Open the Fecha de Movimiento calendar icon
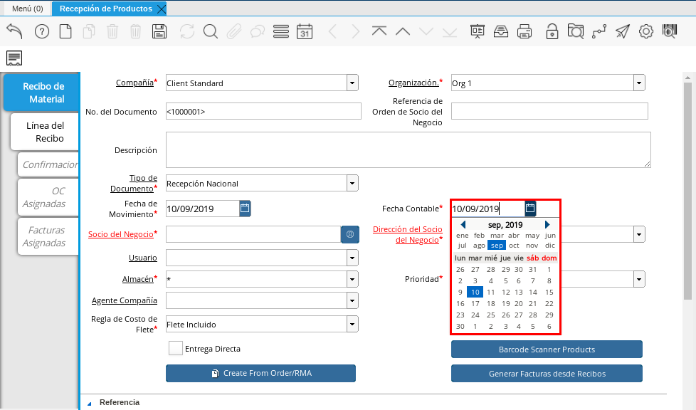 (x=245, y=209)
